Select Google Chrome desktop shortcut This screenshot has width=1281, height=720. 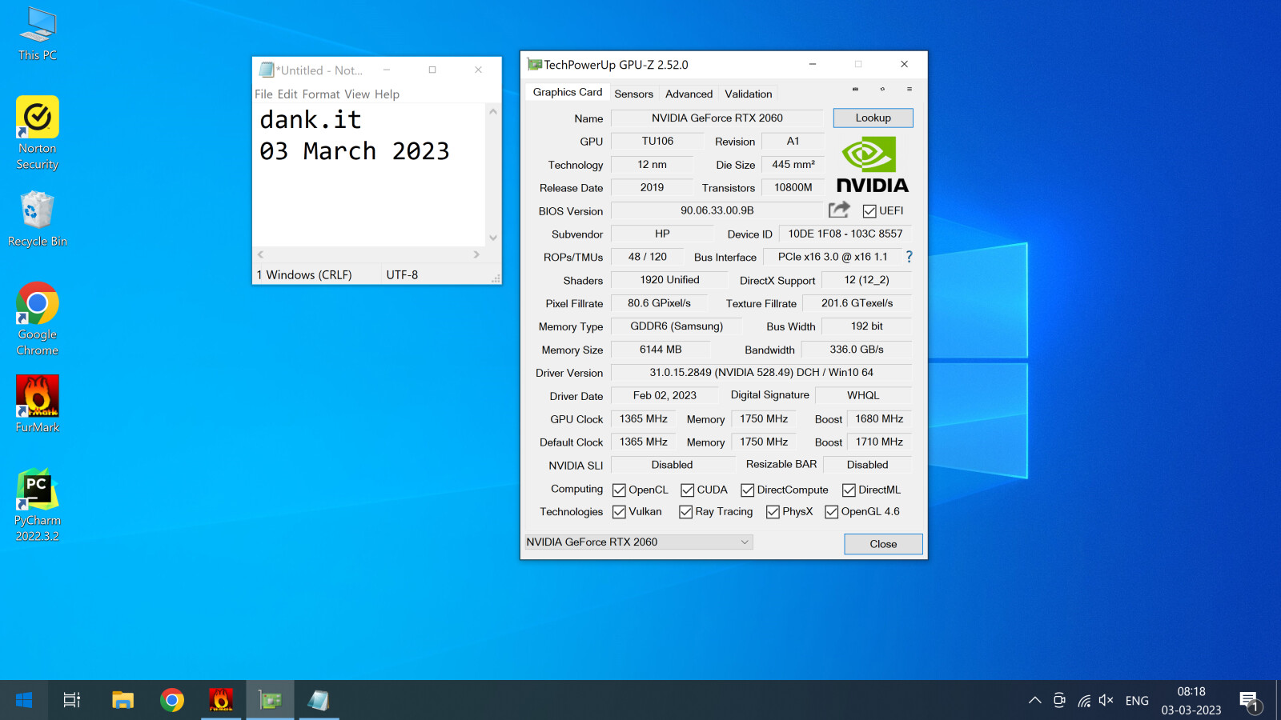tap(38, 319)
